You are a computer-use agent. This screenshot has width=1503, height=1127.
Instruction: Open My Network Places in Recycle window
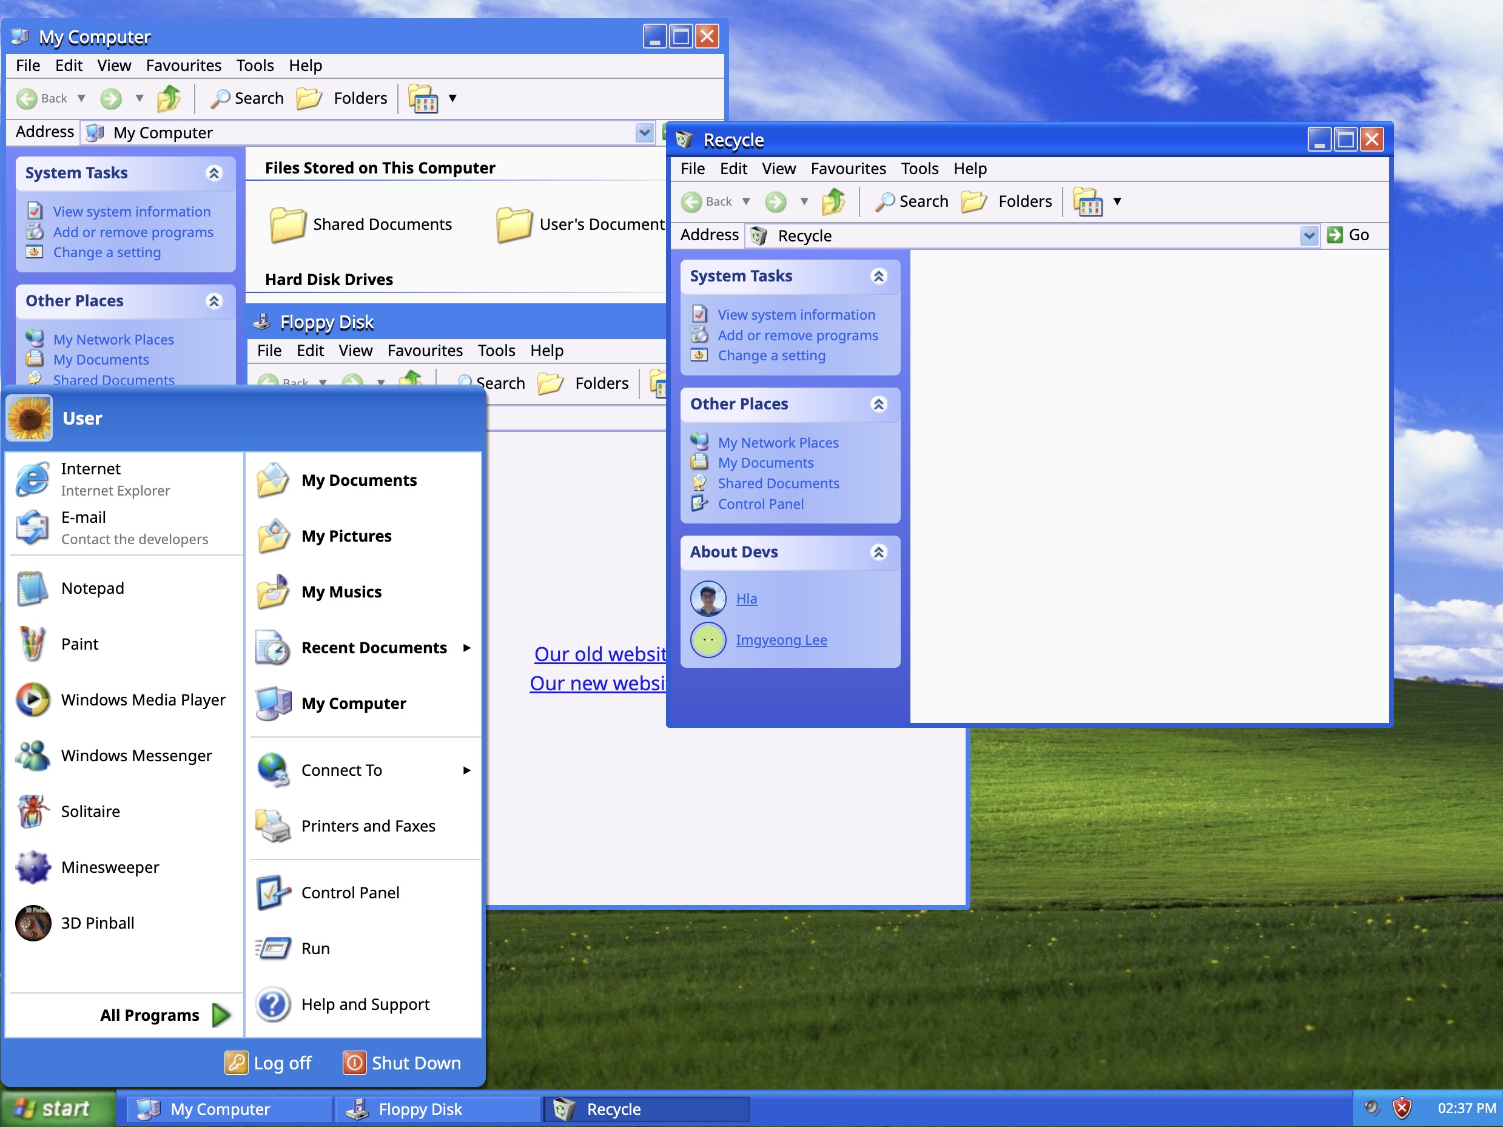coord(778,443)
